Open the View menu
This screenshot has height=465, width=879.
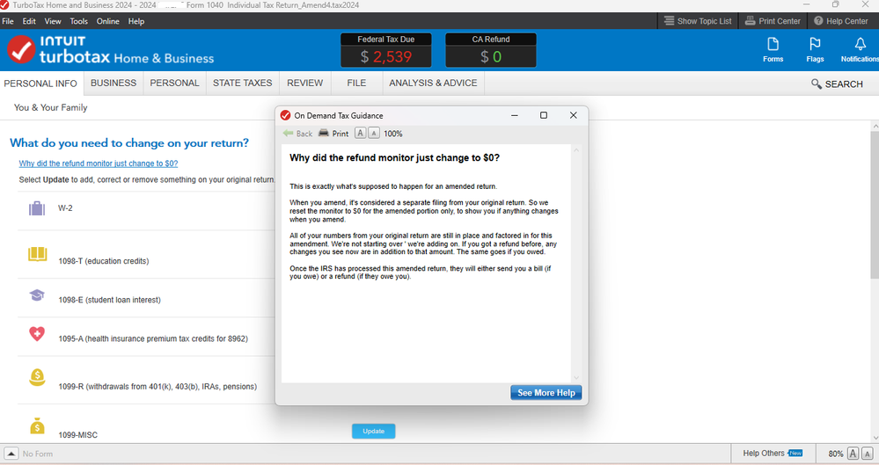click(53, 21)
